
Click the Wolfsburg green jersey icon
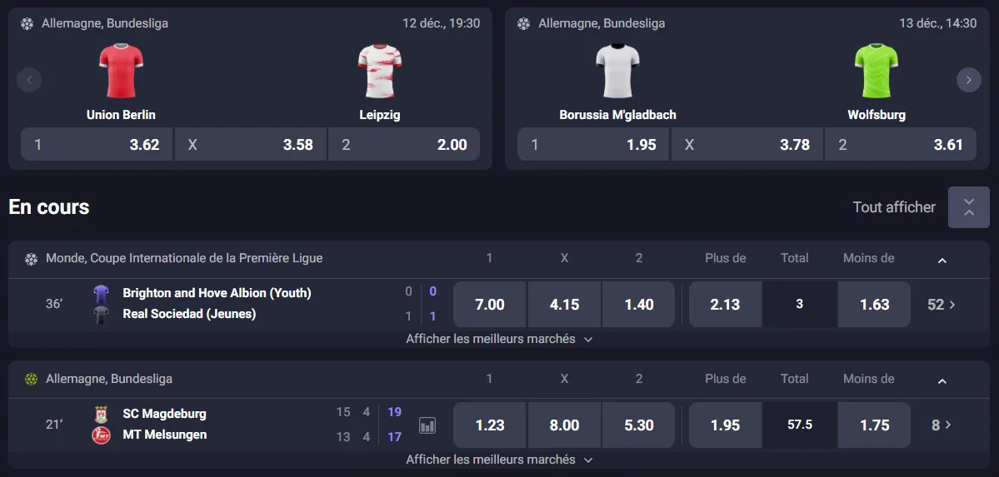877,71
